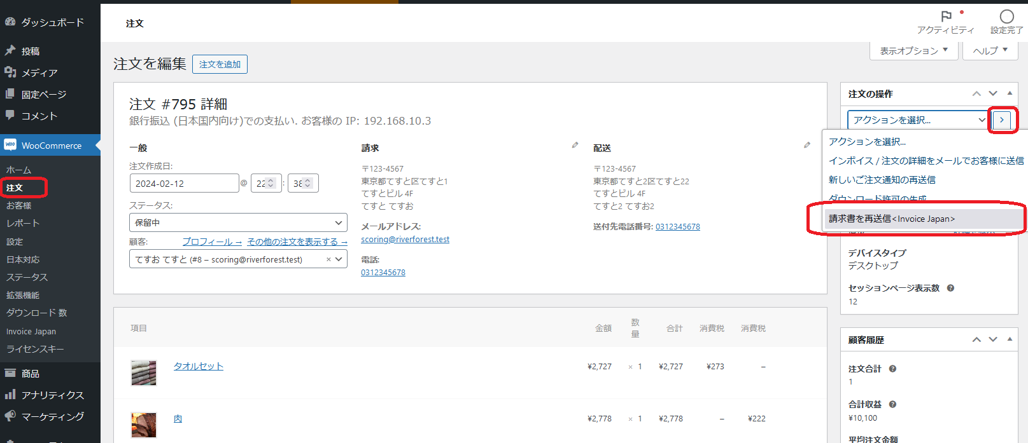Screen dimensions: 1028x443
Task: Expand 表示オプション screen options
Action: [x=914, y=51]
